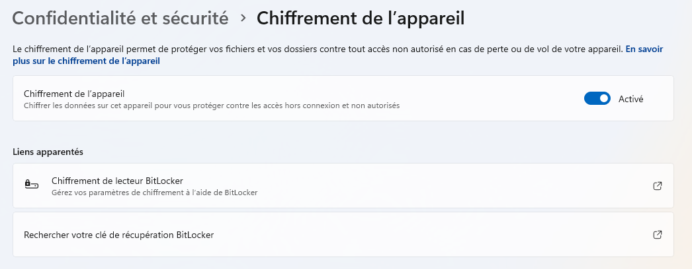The image size is (692, 269).
Task: Click 'Gérez vos paramètres de chiffrement' subtext
Action: pos(154,193)
